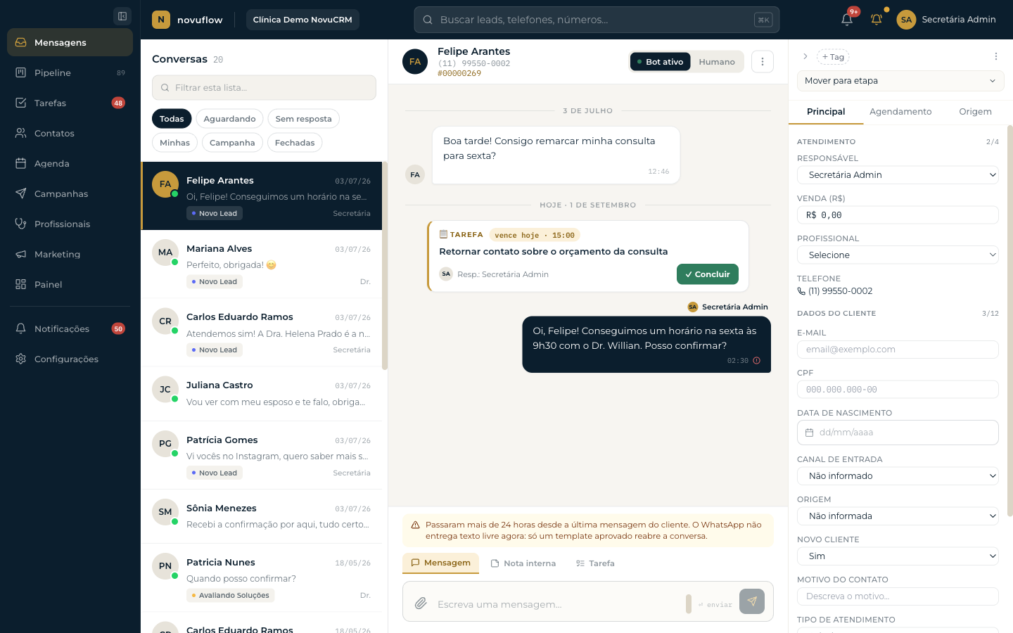Filter conversations by Minhas
This screenshot has width=1013, height=633.
[x=174, y=143]
